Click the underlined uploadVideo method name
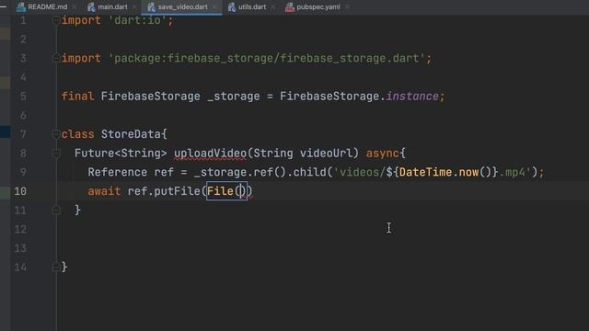The width and height of the screenshot is (589, 331). tap(211, 154)
